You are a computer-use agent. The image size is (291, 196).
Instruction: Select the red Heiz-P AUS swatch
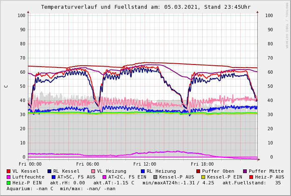(251, 177)
